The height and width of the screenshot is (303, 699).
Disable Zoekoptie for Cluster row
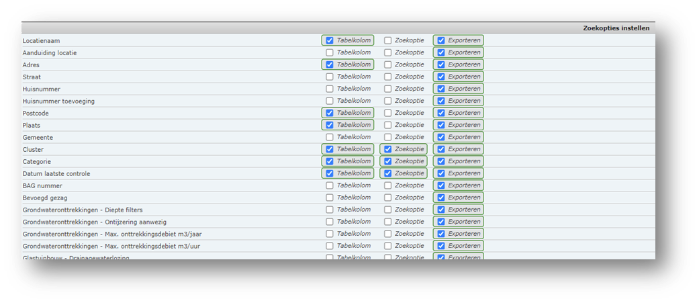tap(387, 149)
